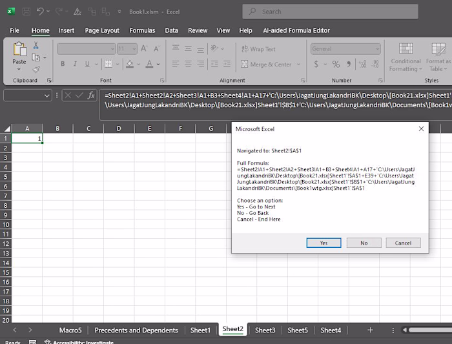Click the Format Painter brush icon
This screenshot has height=344, width=452.
click(36, 69)
